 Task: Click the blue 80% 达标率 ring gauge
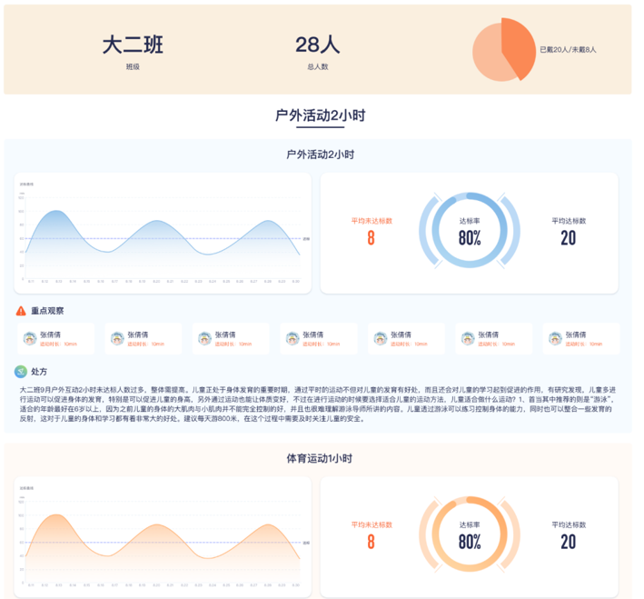coord(470,230)
